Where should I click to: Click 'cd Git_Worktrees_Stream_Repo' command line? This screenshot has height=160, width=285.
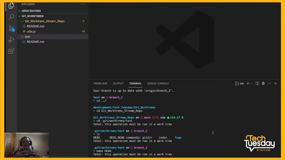coord(119,111)
